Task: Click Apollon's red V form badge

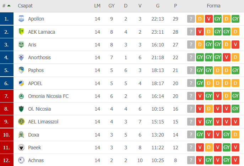Action: (209, 19)
